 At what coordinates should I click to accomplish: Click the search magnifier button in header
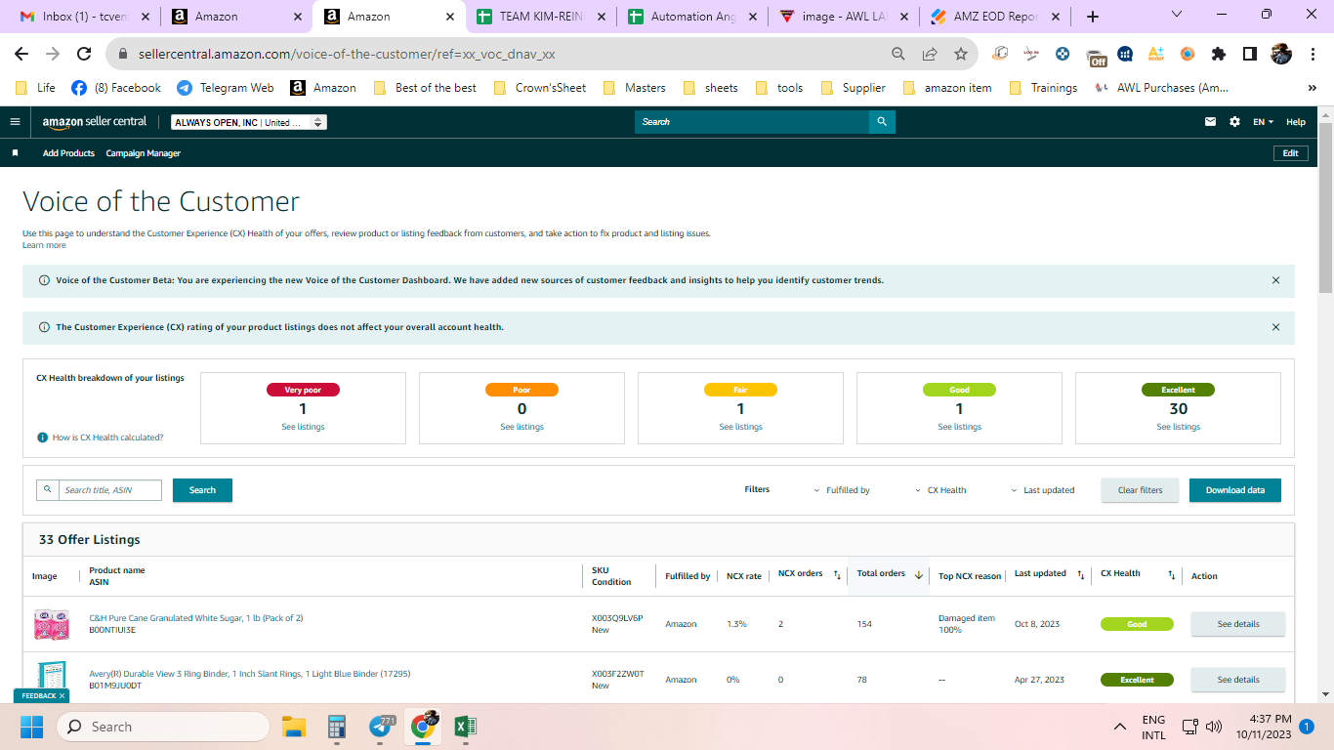point(882,122)
